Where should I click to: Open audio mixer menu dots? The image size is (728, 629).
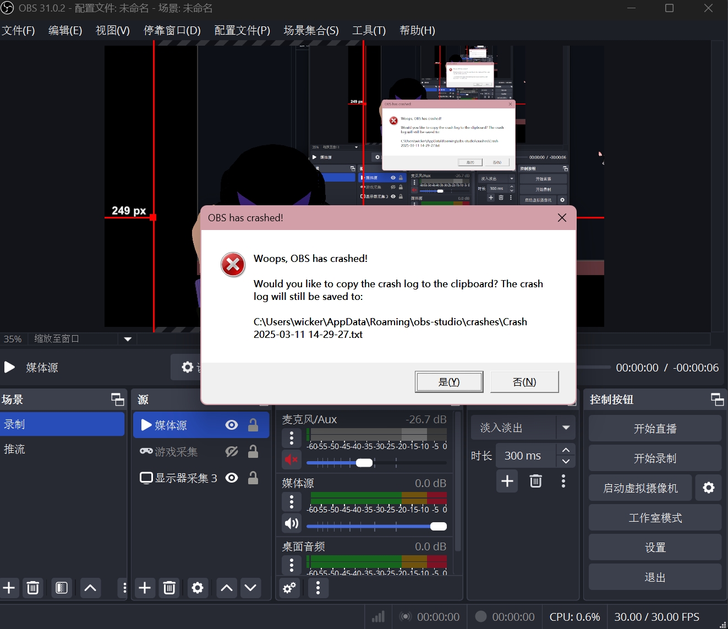click(318, 588)
